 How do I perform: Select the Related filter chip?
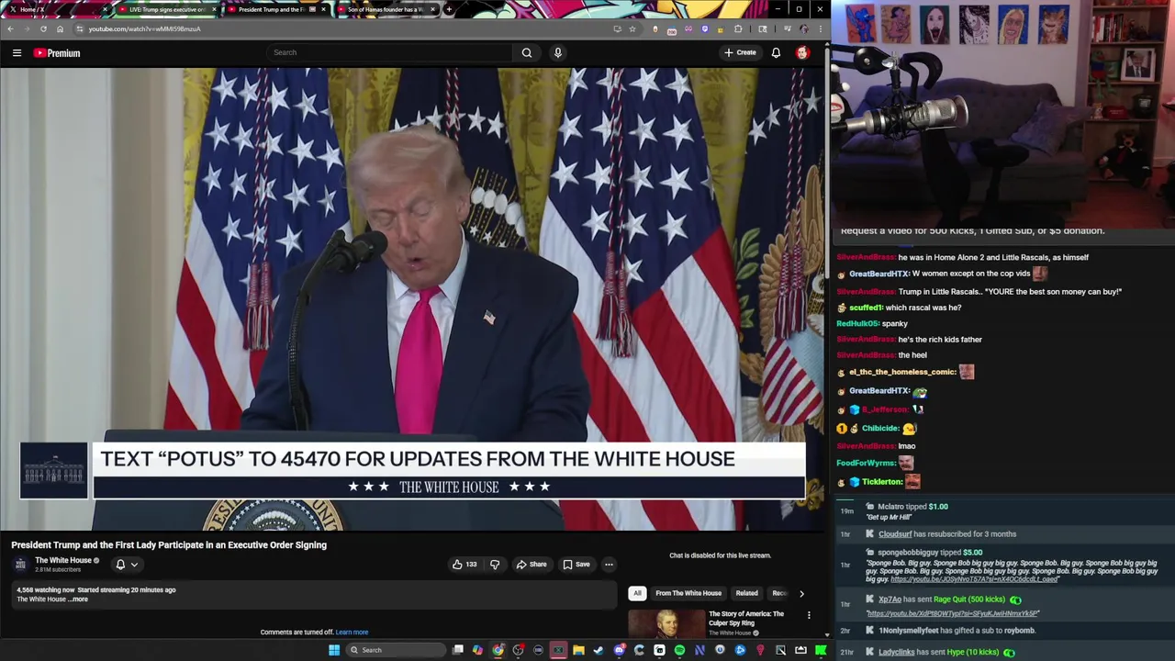click(746, 593)
